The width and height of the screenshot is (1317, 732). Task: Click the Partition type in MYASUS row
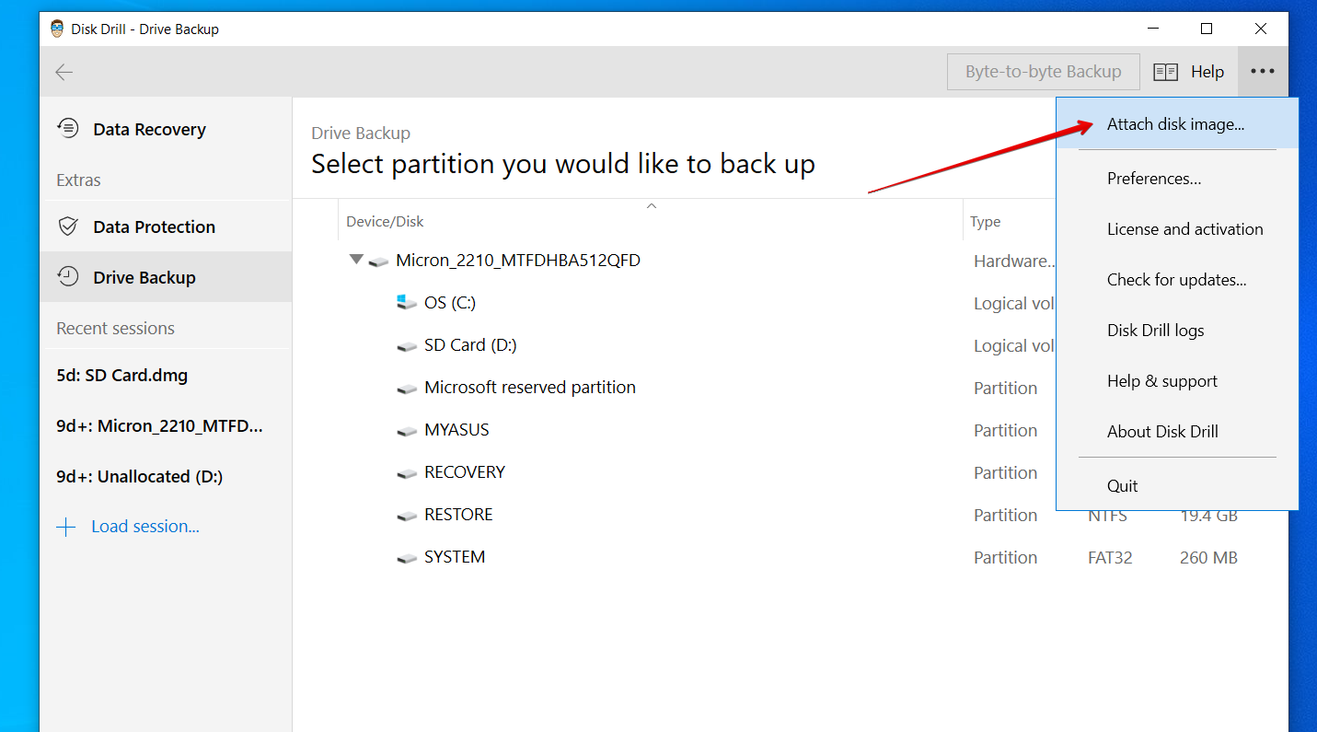tap(1005, 431)
